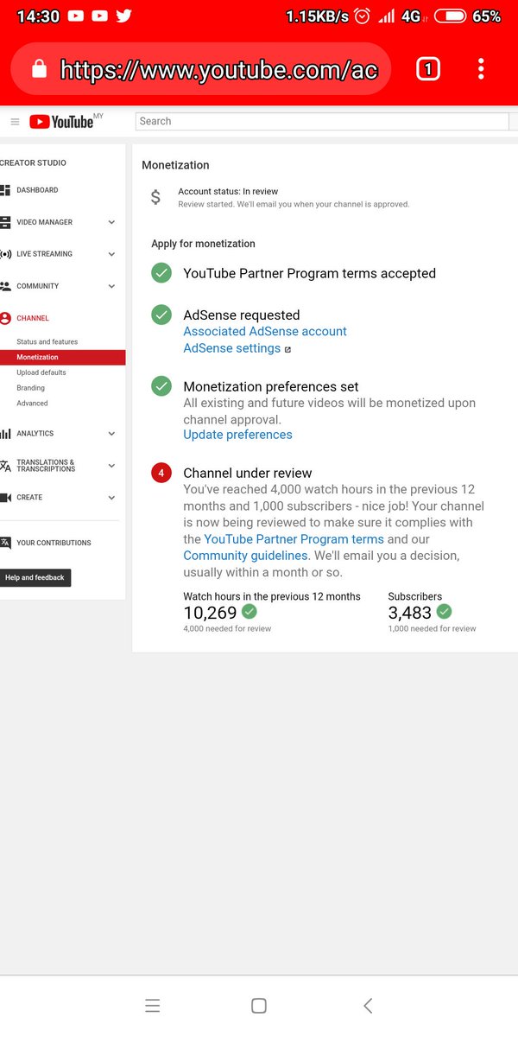Click the green check next to 3,483
518x1037 pixels.
click(444, 612)
